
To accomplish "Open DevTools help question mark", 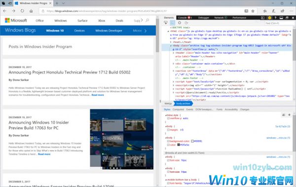I will coord(275,18).
